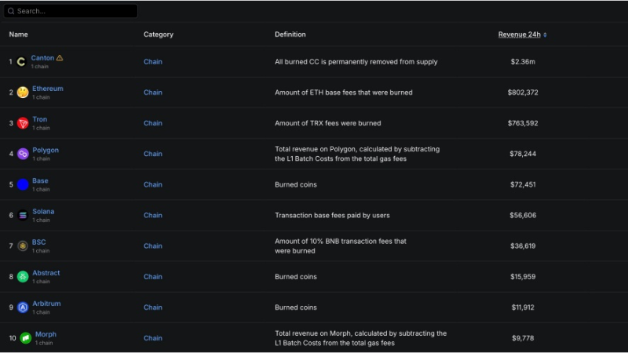The height and width of the screenshot is (353, 628).
Task: Click the green Abstract logo icon
Action: tap(23, 276)
